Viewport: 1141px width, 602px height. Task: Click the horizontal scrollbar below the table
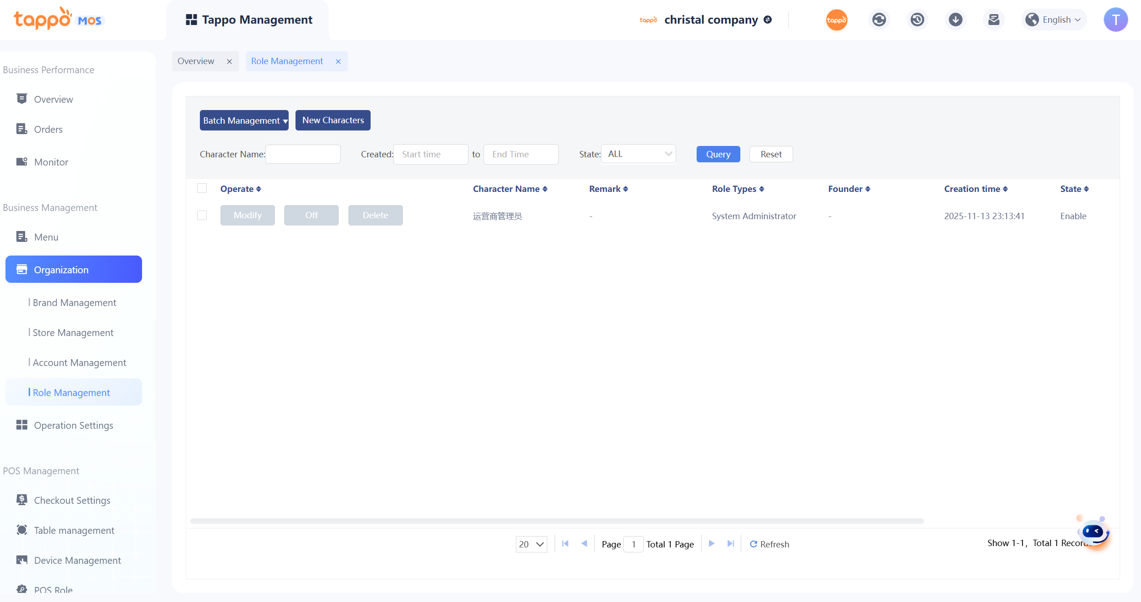tap(556, 521)
